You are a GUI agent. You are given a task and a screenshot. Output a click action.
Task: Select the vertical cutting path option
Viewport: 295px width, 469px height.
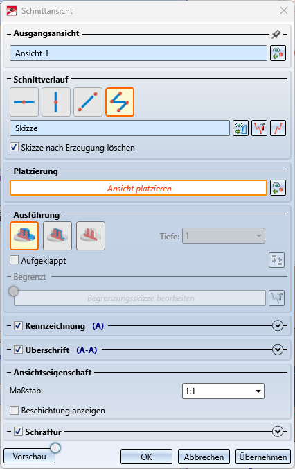tap(56, 102)
